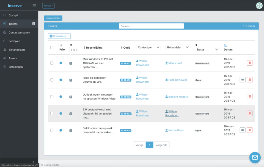Tick the select-all checkbox in the table header
This screenshot has width=264, height=167.
click(x=52, y=48)
